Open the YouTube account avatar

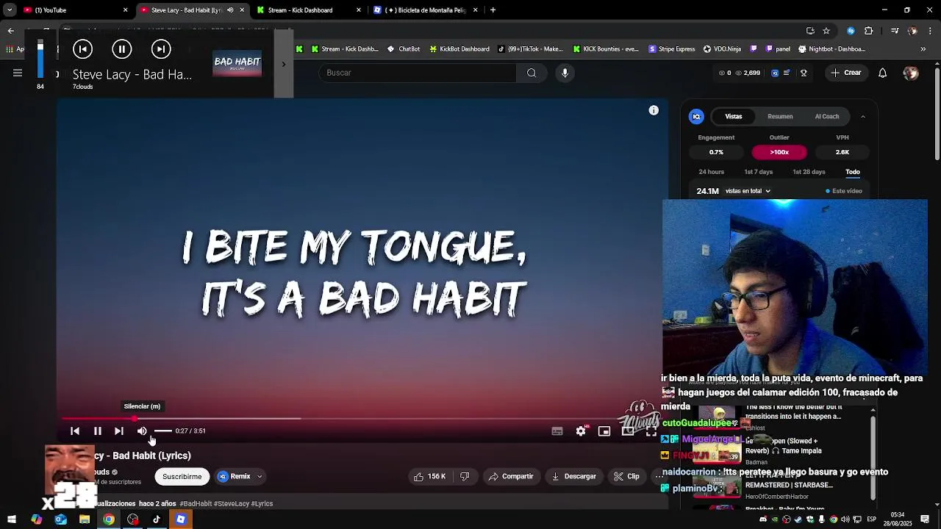911,73
